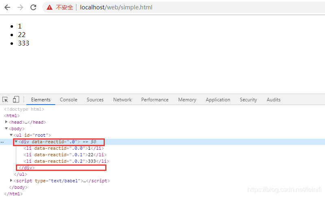
Task: Collapse the body element node
Action: pos(6,129)
